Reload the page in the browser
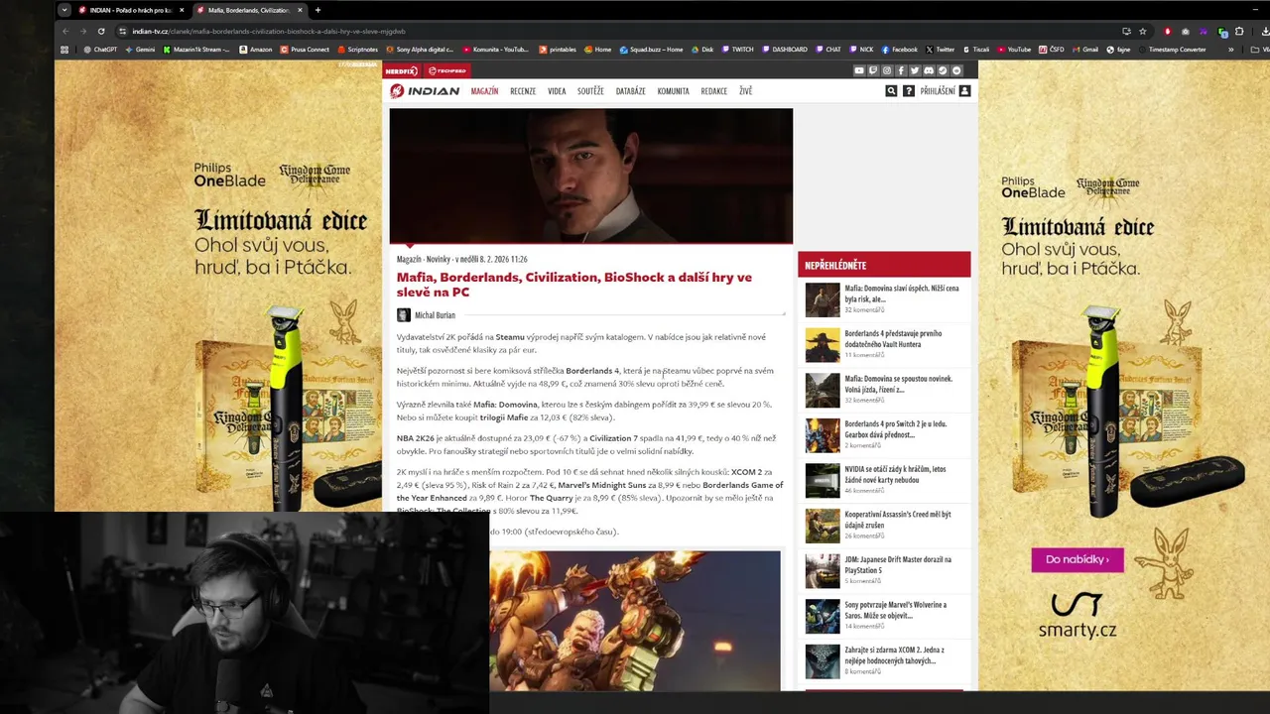 pos(100,31)
